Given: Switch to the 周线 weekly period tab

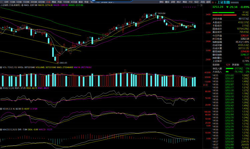Looking at the screenshot, I should pos(54,2).
